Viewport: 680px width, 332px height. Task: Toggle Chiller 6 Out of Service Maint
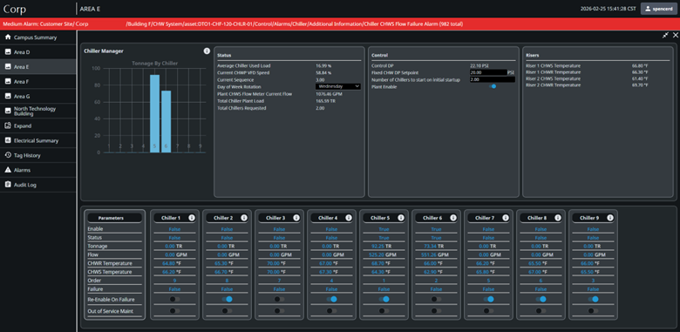click(436, 311)
